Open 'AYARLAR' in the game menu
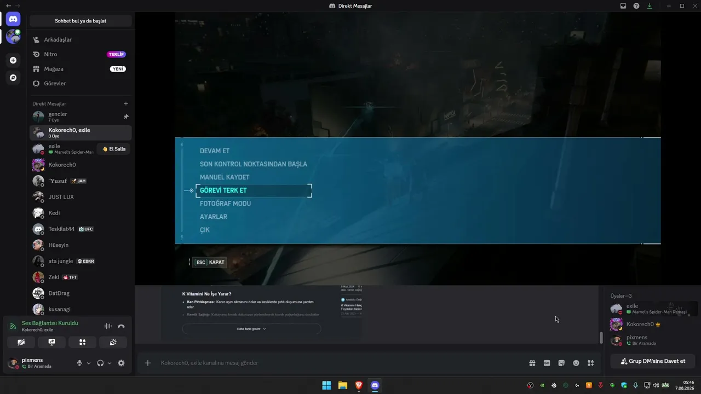This screenshot has height=394, width=701. [x=214, y=217]
